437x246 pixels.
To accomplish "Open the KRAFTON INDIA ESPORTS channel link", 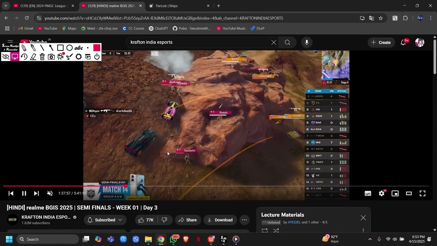I will [46, 217].
